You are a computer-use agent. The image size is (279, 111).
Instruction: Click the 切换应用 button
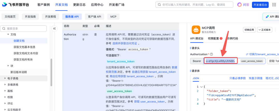(x=249, y=30)
